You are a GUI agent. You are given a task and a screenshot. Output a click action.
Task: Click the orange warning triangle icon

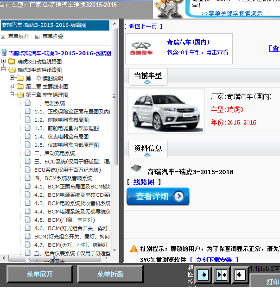click(134, 249)
